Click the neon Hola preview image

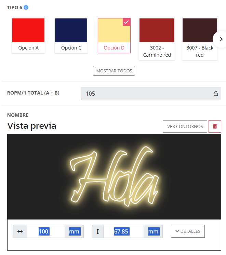[114, 176]
